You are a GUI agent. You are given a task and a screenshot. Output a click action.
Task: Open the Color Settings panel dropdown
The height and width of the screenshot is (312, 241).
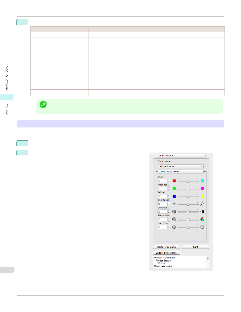click(x=181, y=156)
